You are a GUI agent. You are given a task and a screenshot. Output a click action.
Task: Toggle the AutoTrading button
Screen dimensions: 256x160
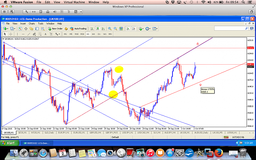pos(78,29)
